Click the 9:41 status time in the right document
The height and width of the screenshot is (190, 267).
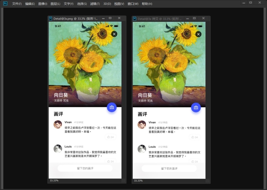[x=142, y=26]
